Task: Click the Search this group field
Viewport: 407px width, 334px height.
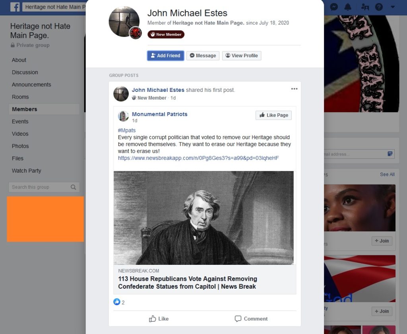Action: click(x=44, y=187)
